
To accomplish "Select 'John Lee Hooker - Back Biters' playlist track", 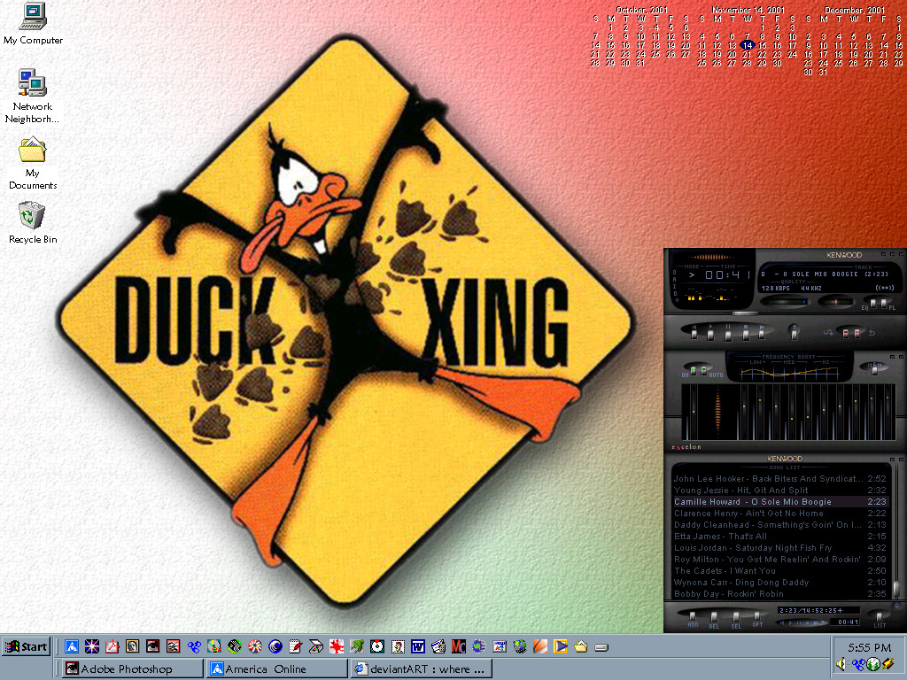I will click(x=779, y=479).
